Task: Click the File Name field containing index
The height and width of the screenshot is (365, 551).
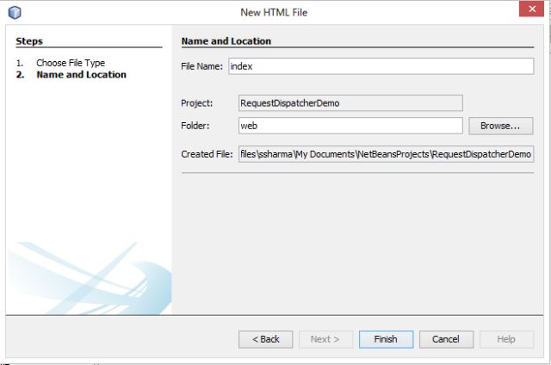Action: pos(381,66)
